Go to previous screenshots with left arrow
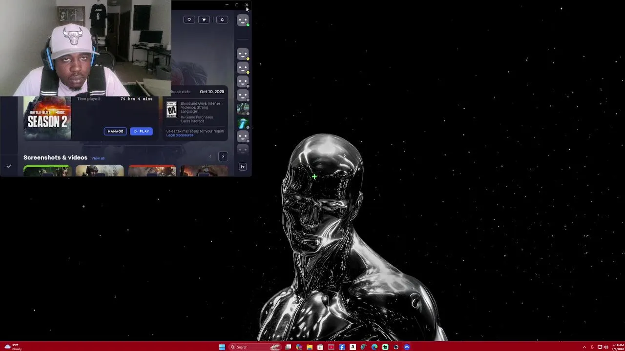The width and height of the screenshot is (625, 351). [210, 156]
